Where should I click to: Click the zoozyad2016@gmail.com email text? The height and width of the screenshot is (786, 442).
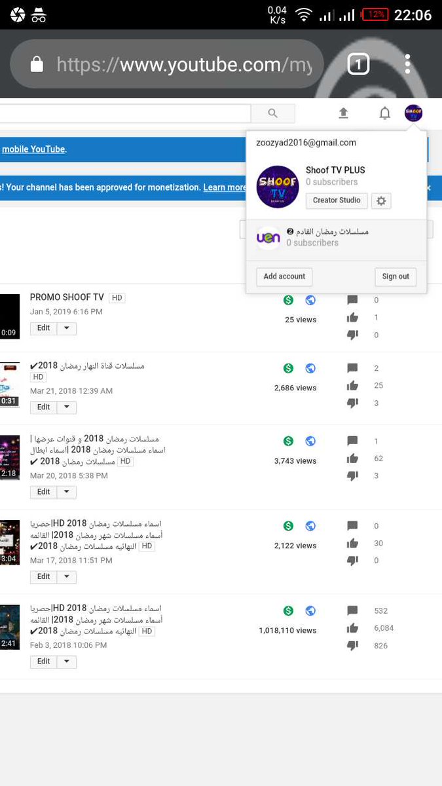click(306, 143)
